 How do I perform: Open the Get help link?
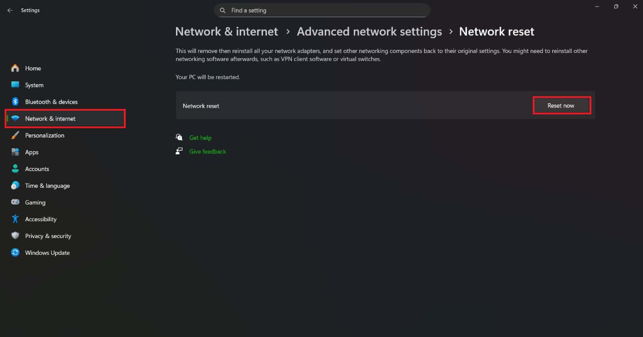pyautogui.click(x=200, y=138)
